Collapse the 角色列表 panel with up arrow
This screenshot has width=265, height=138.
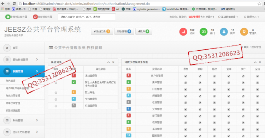coord(108,62)
